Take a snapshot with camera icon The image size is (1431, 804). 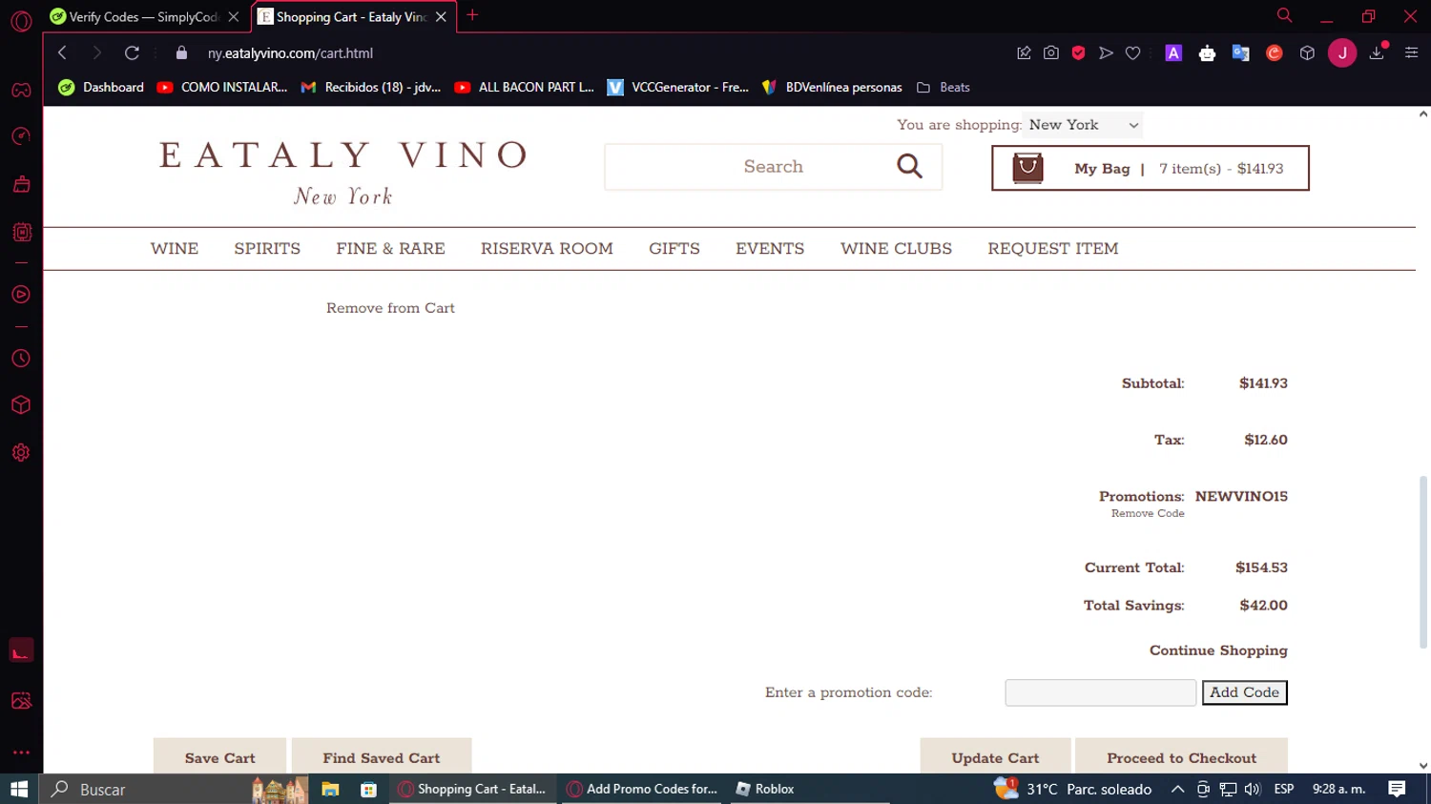pos(1051,53)
